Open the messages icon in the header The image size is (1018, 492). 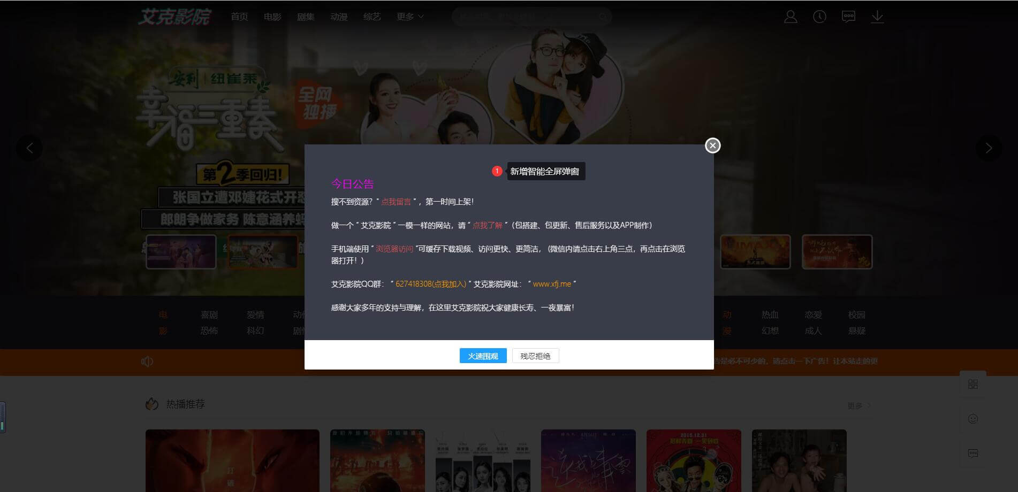[x=848, y=17]
